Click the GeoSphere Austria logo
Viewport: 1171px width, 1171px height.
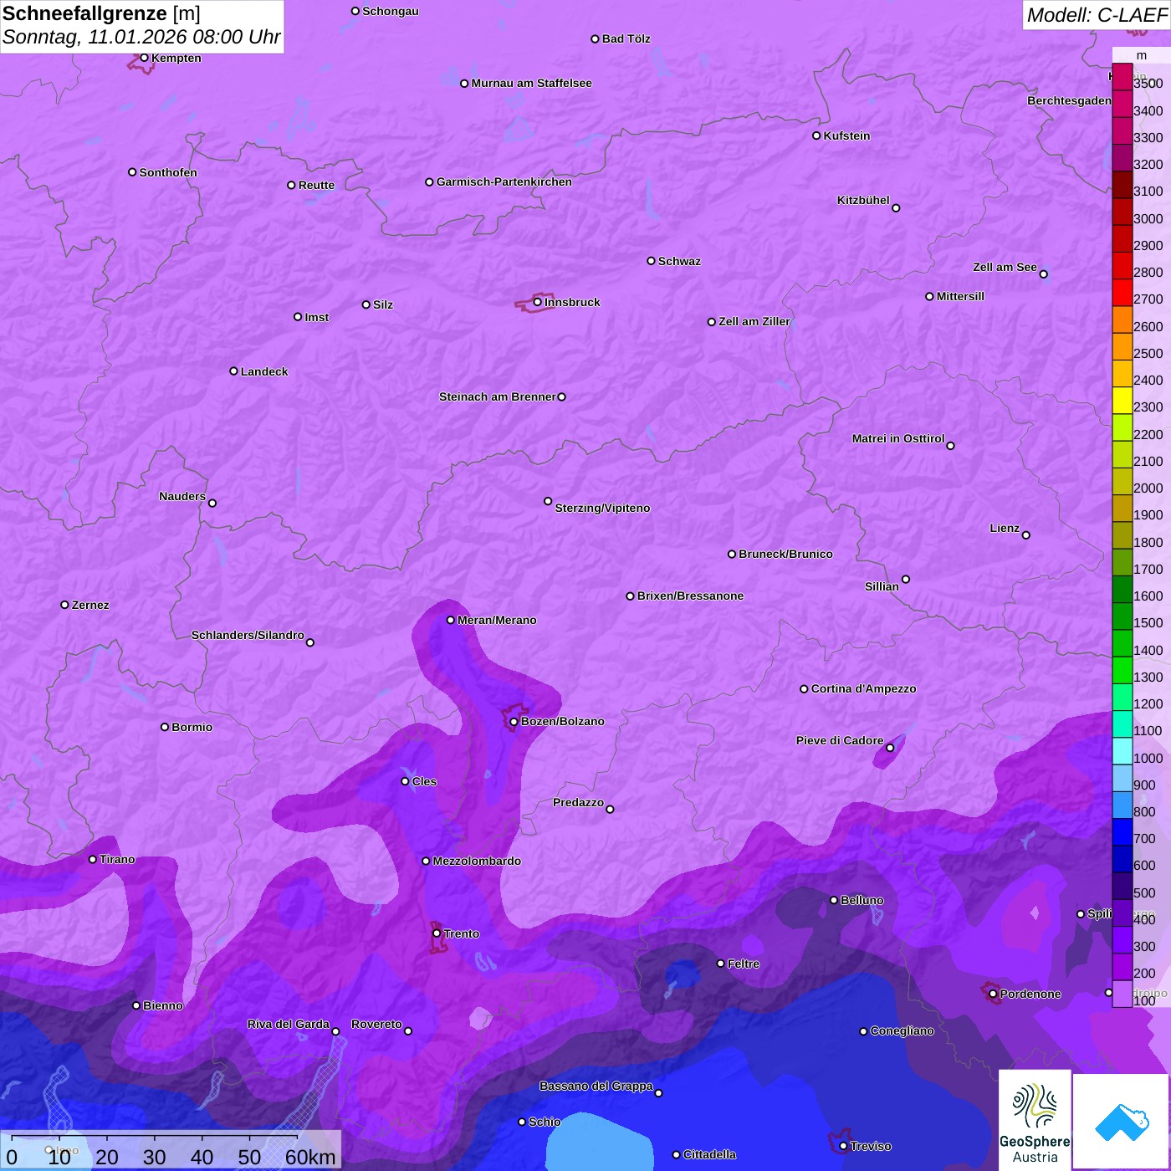pyautogui.click(x=1035, y=1121)
